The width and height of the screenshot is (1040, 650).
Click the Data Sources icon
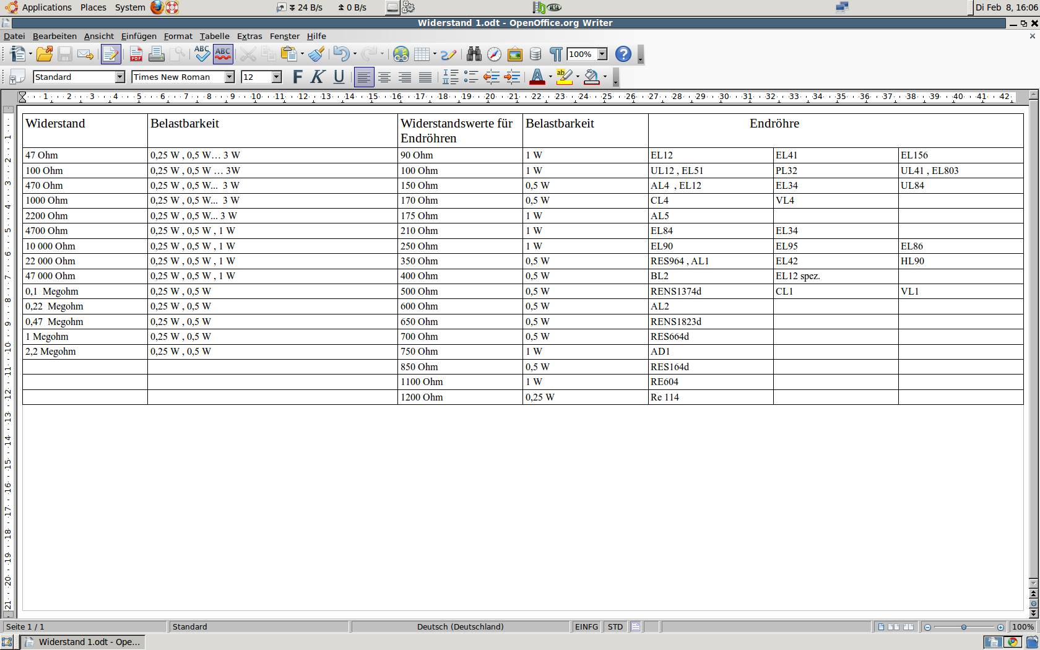pos(535,54)
